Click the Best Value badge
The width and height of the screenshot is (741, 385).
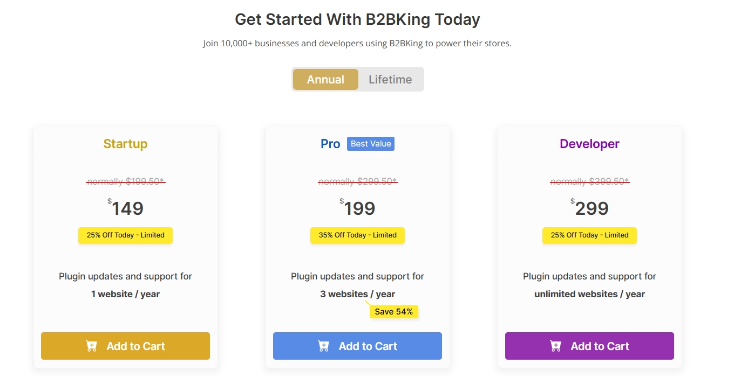(x=371, y=144)
